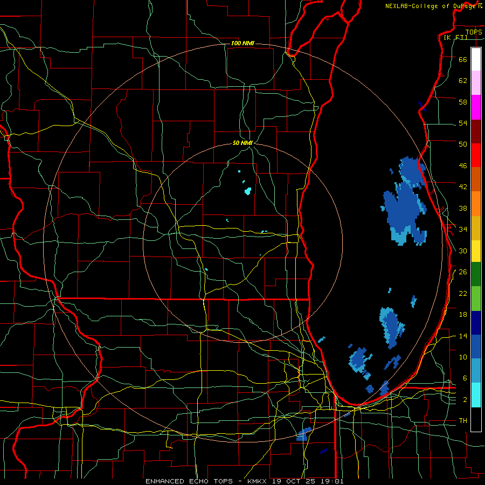Select the dark green 26 K FT swatch
The width and height of the screenshot is (485, 485).
pyautogui.click(x=476, y=274)
